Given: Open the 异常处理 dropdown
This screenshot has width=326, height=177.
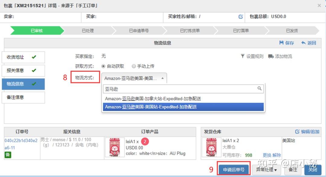Looking at the screenshot, I should point(266,170).
